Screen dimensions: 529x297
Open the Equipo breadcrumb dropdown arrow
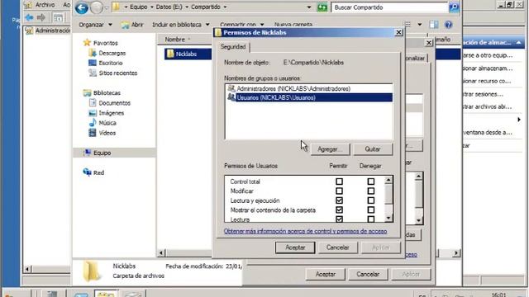(152, 7)
